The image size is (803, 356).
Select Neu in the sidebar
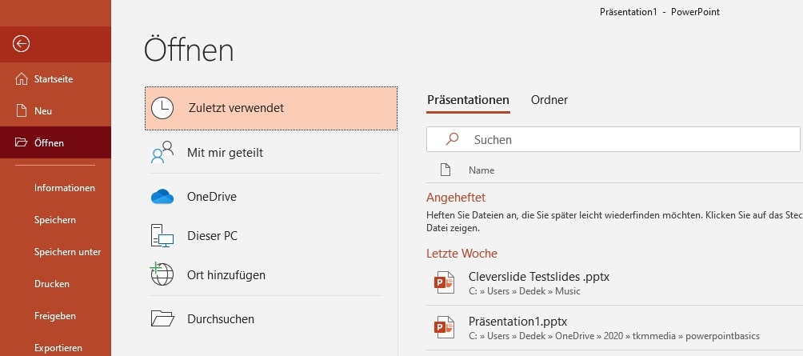tap(55, 110)
